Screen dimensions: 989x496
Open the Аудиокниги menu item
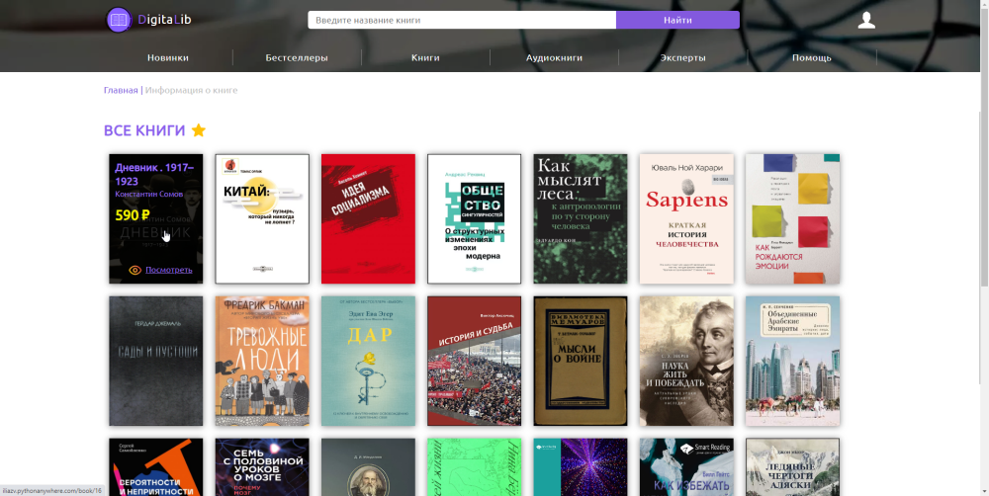pos(554,57)
